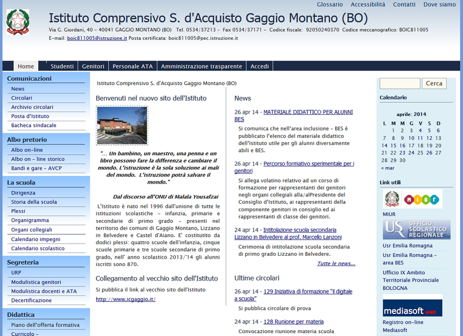Open the Accessibilità link
The height and width of the screenshot is (336, 463).
pyautogui.click(x=368, y=5)
